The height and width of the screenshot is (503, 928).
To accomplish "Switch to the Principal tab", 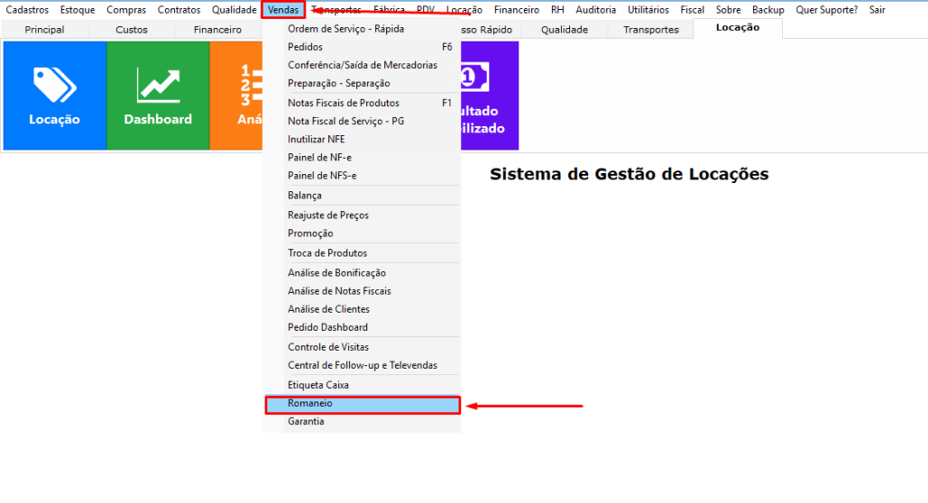I will click(44, 30).
